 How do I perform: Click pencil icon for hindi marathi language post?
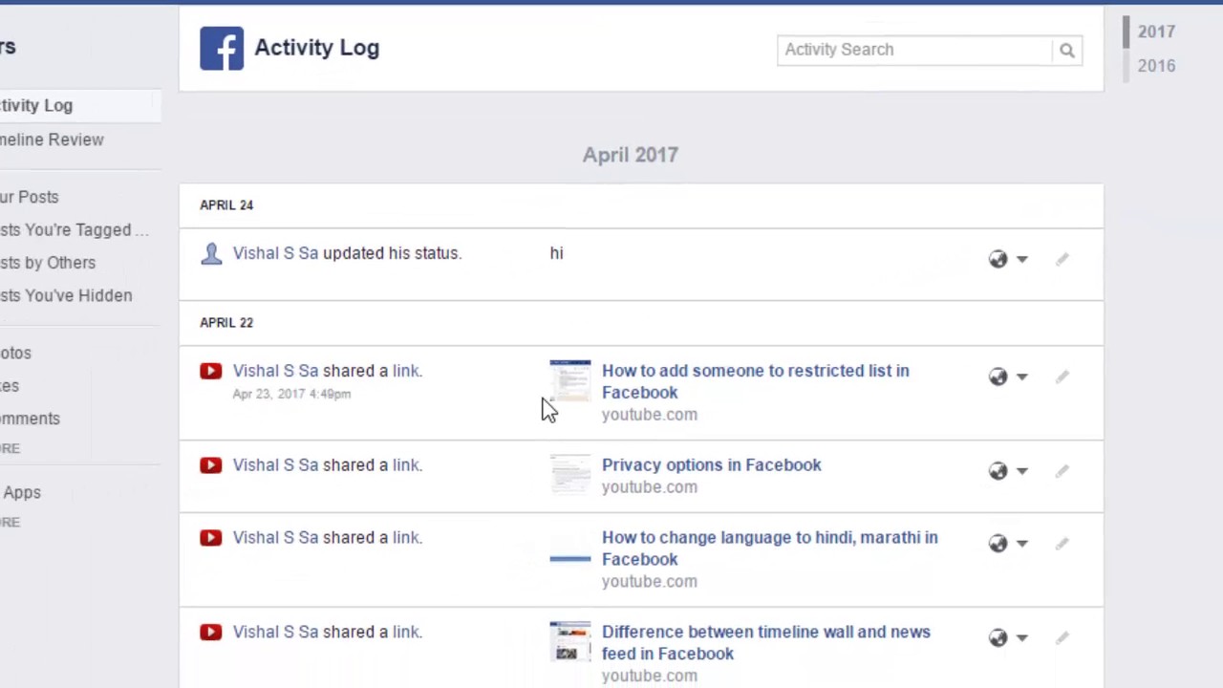click(1062, 544)
